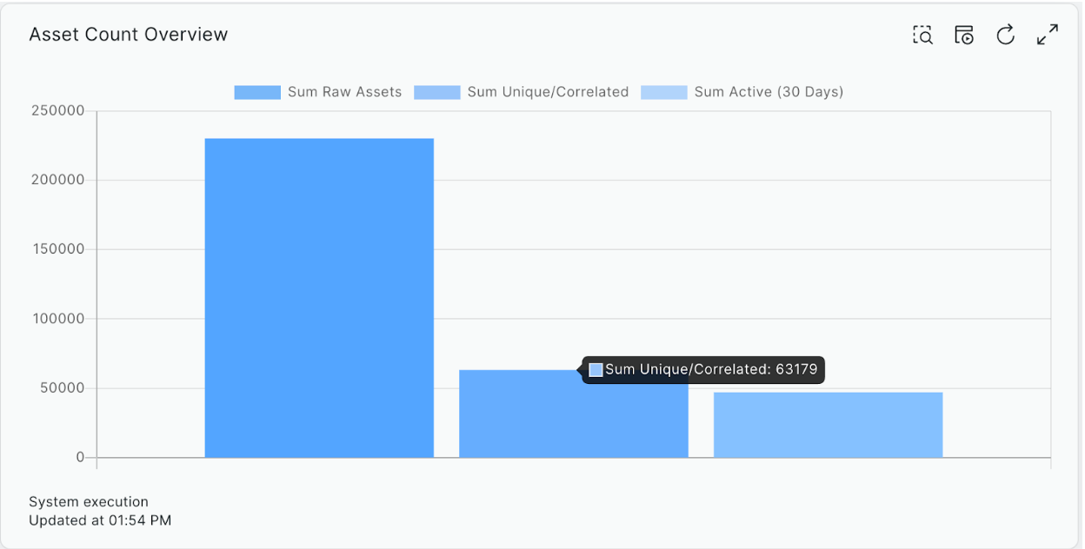Click the System execution text

pyautogui.click(x=89, y=502)
